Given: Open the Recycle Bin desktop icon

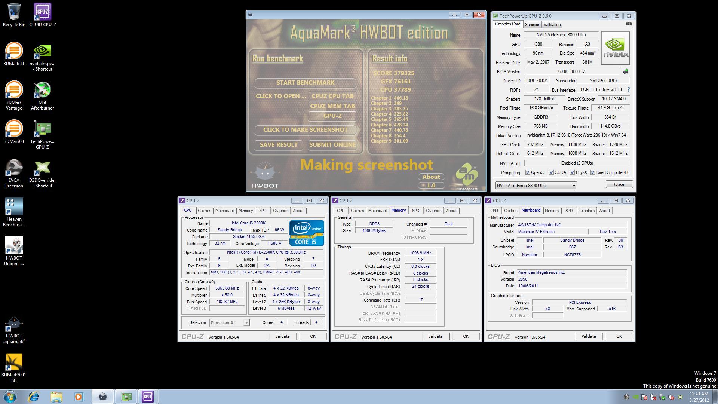Looking at the screenshot, I should point(14,15).
